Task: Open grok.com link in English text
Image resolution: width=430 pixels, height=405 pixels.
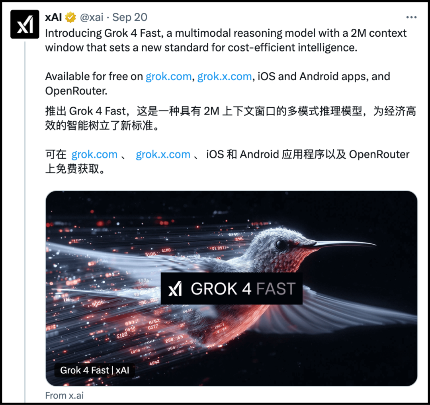Action: [168, 76]
